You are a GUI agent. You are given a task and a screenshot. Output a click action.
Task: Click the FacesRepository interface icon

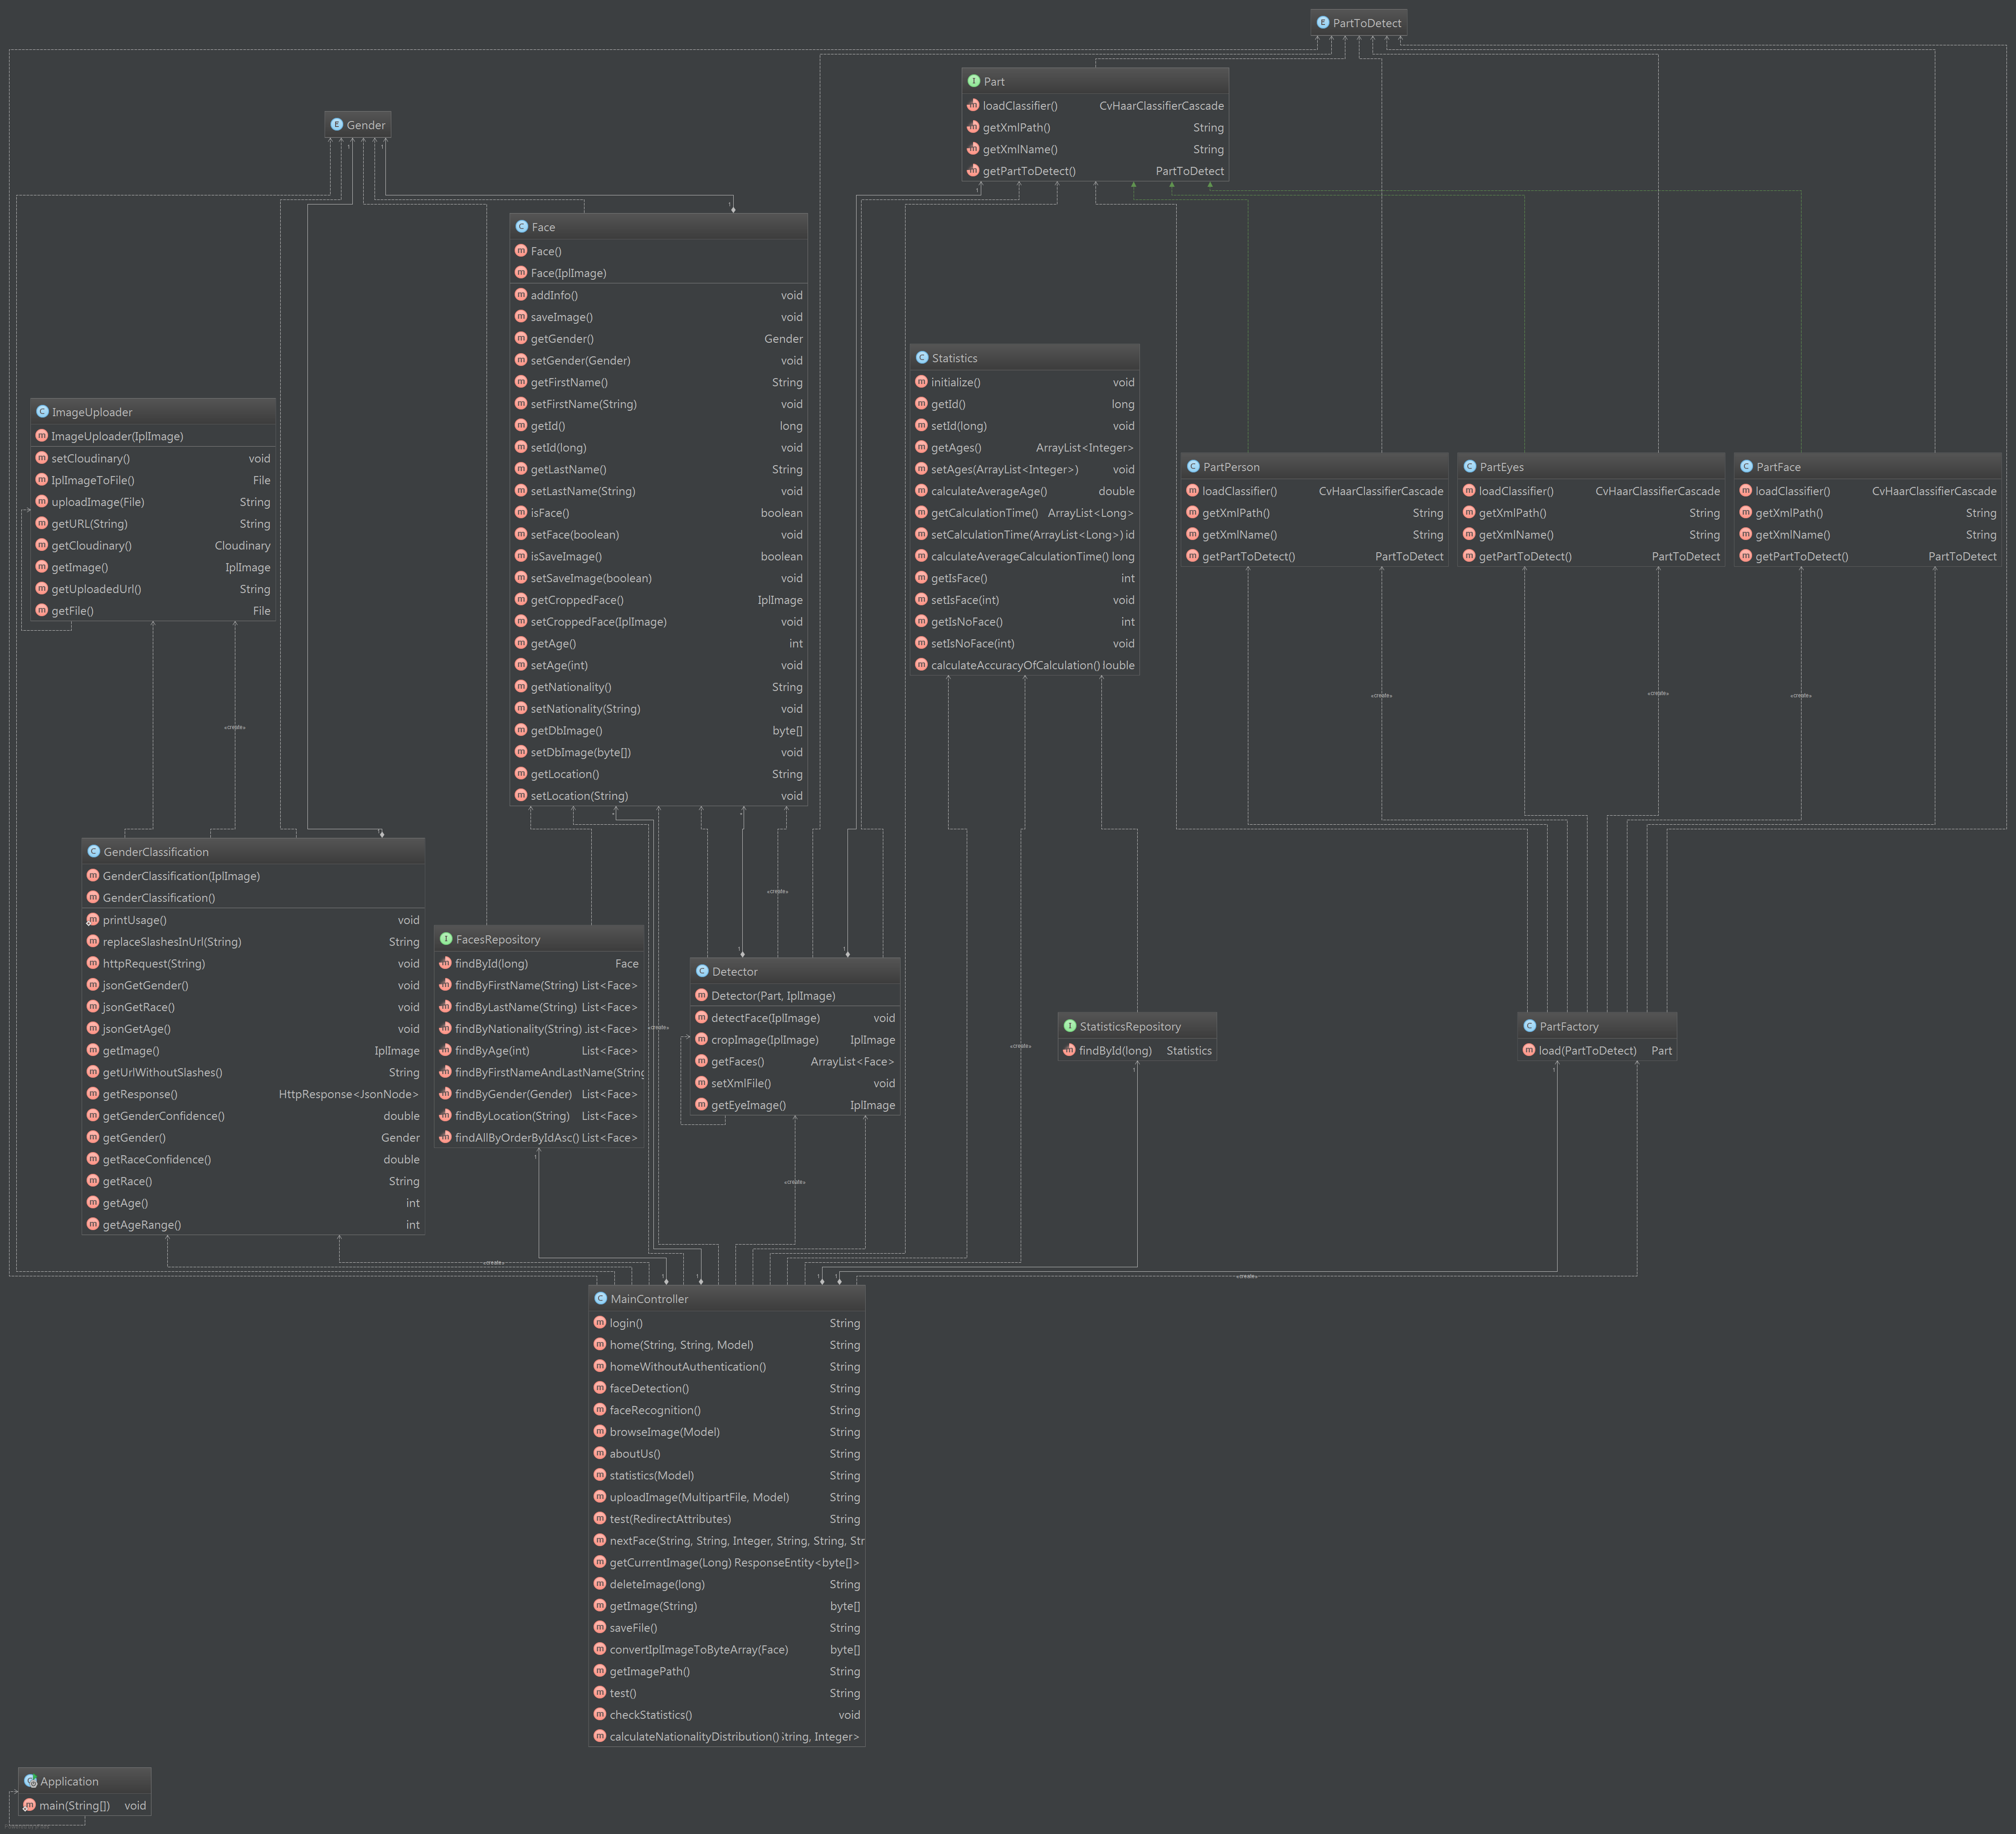click(x=446, y=939)
